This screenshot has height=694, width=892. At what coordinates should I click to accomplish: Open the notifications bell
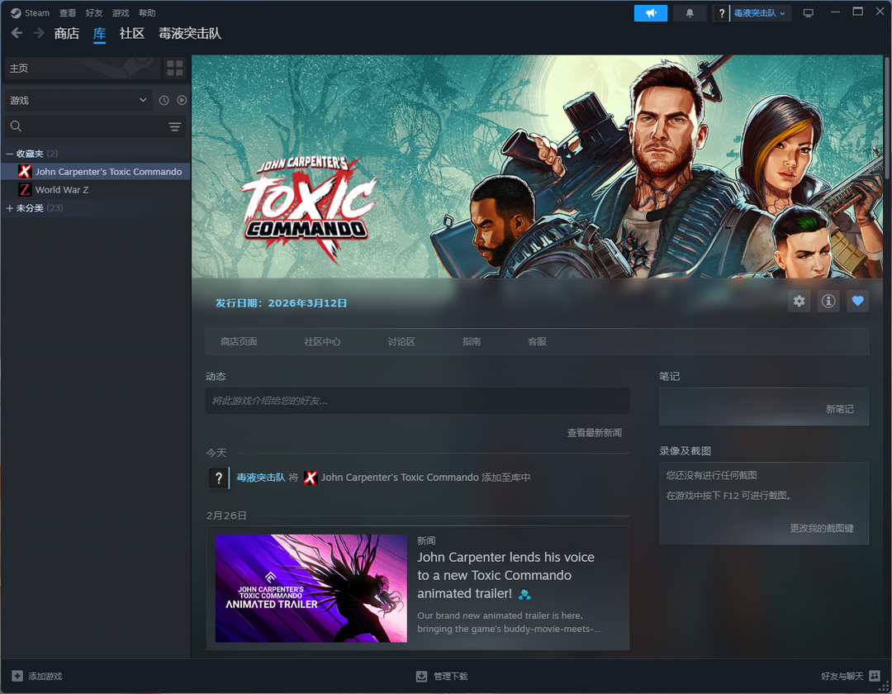pos(690,13)
